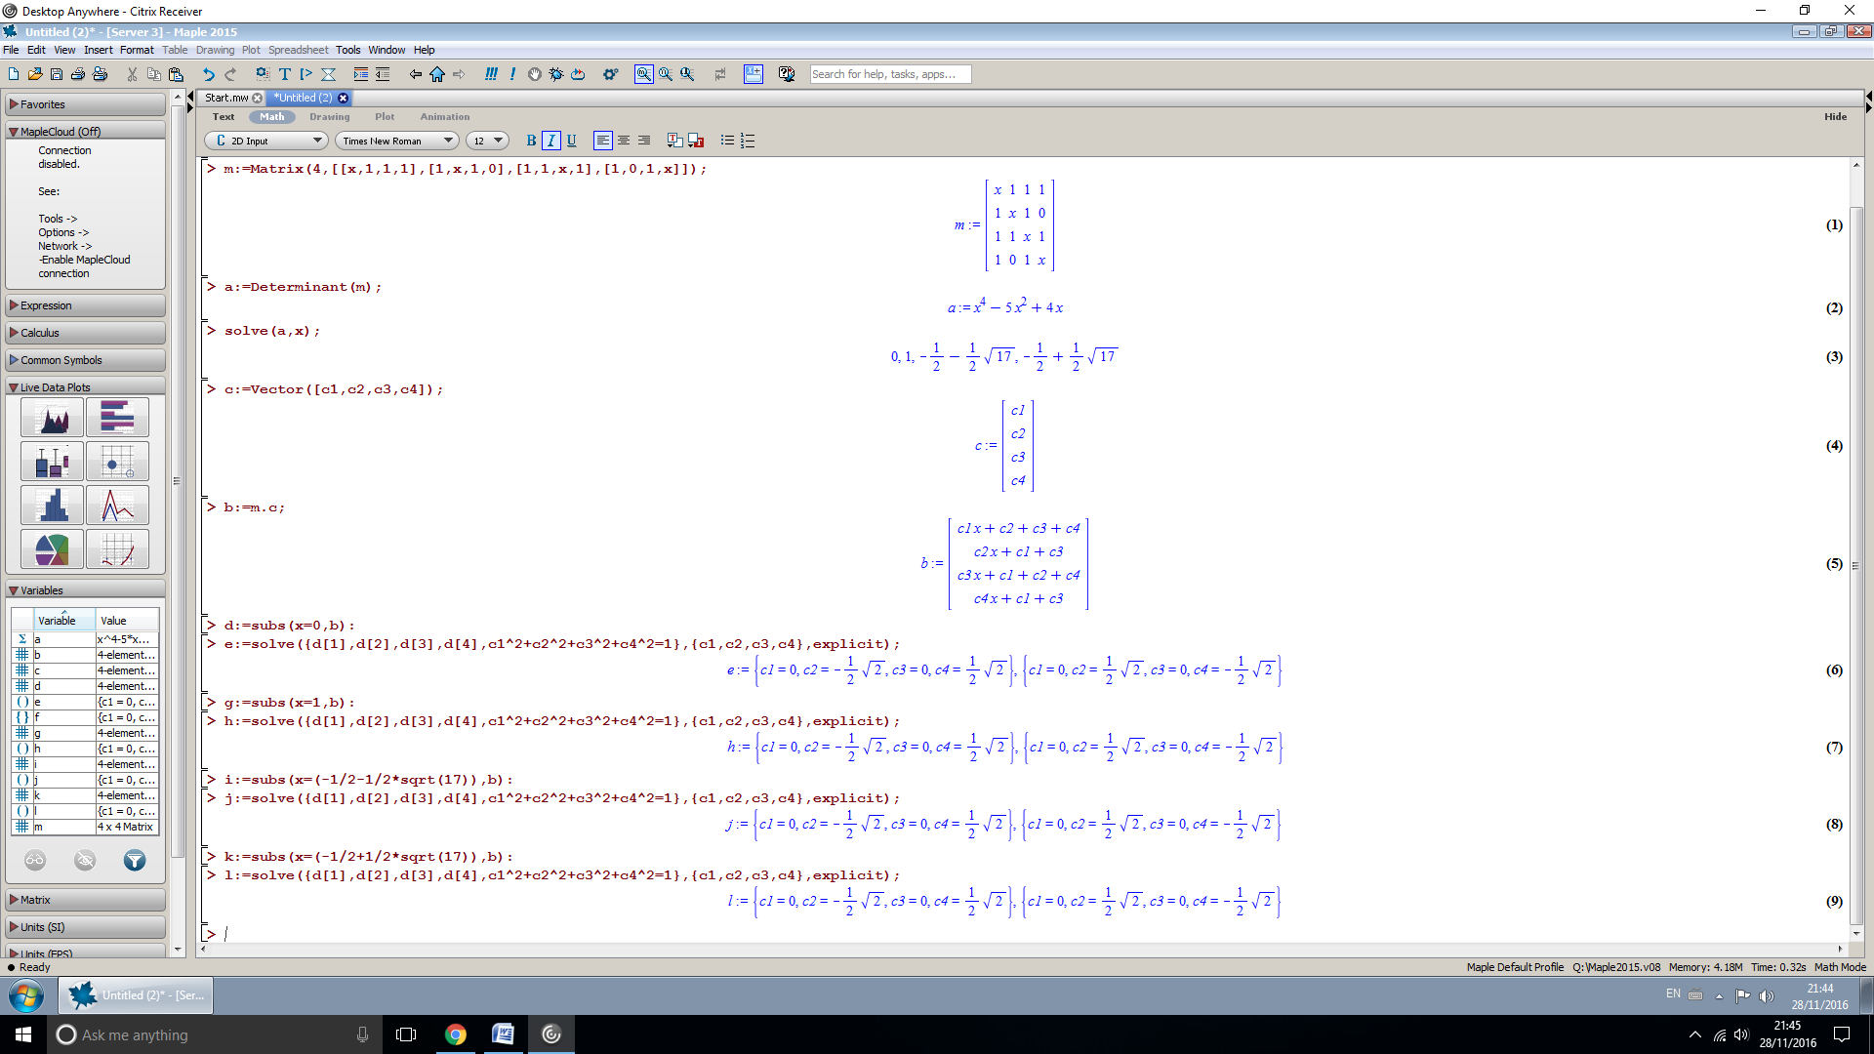The width and height of the screenshot is (1874, 1054).
Task: Switch to the Start.mw tab
Action: tap(226, 98)
